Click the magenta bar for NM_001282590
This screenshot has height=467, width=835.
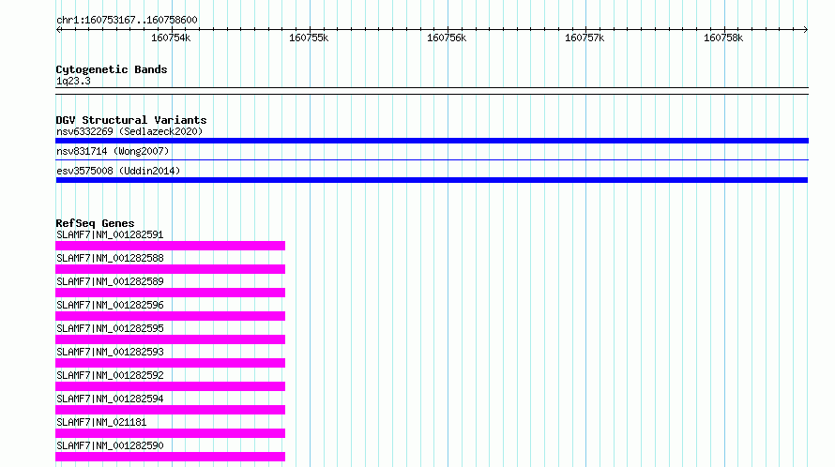(x=171, y=457)
